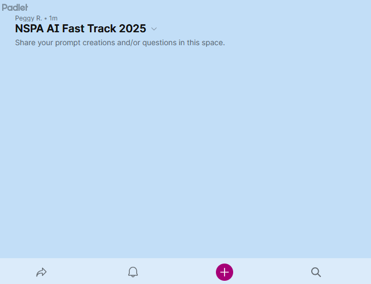This screenshot has height=284, width=371.
Task: Go to Padlet home via the top-left logo
Action: coord(15,8)
